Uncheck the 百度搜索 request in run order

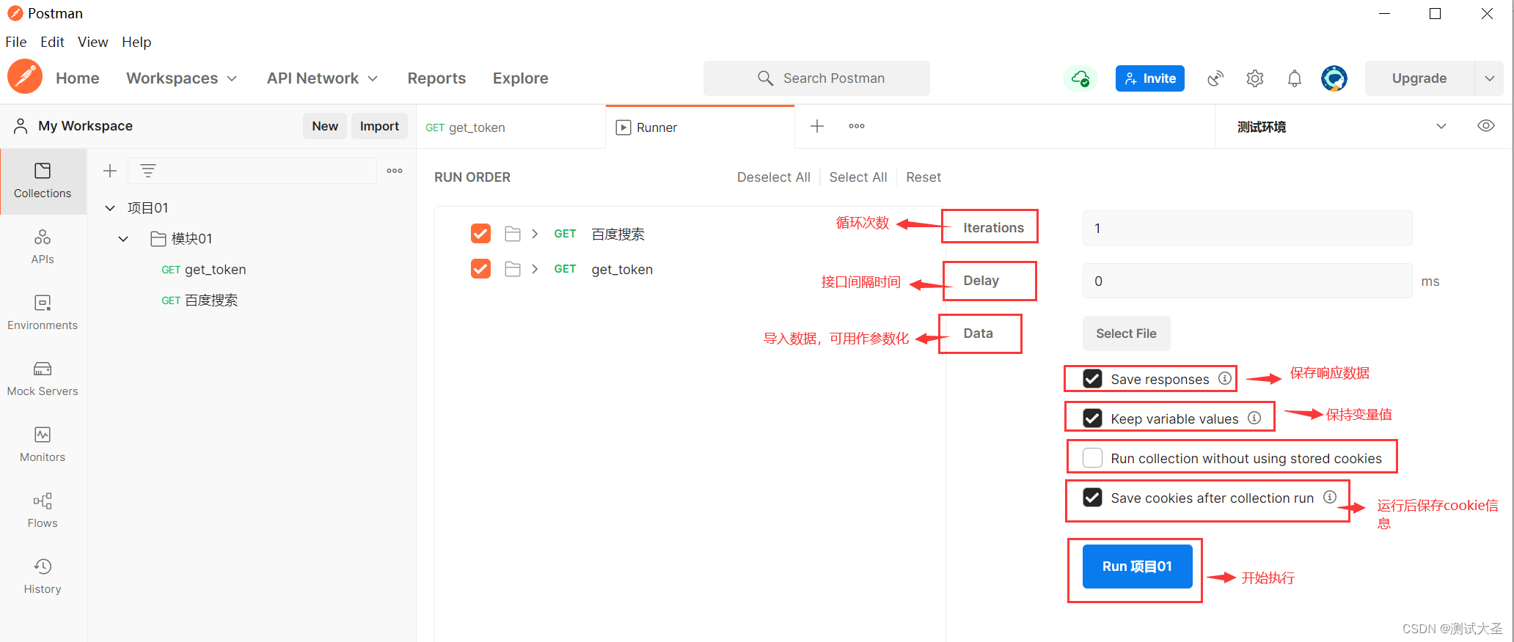480,234
